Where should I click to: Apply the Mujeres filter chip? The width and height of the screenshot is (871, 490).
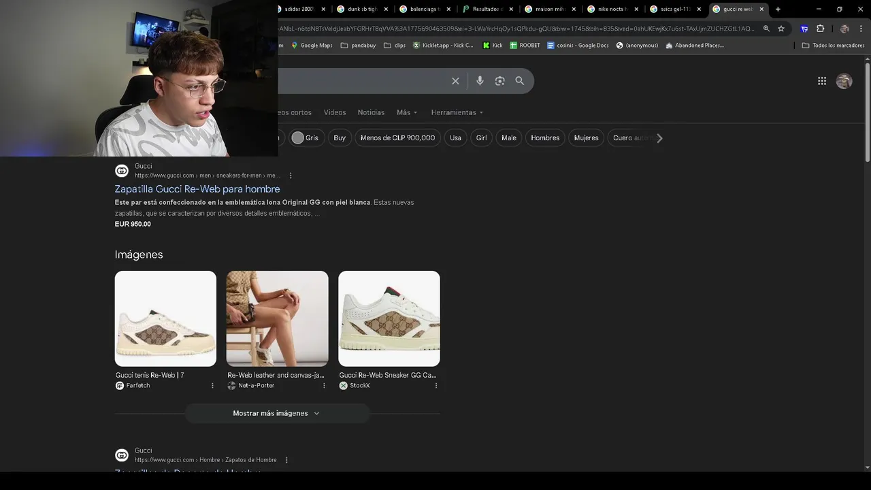pyautogui.click(x=586, y=138)
